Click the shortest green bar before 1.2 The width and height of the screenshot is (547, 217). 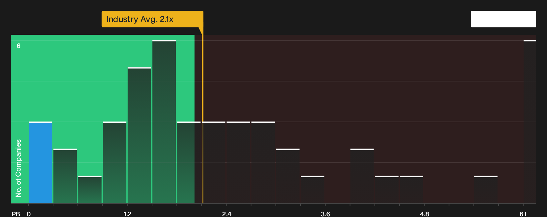click(x=90, y=190)
